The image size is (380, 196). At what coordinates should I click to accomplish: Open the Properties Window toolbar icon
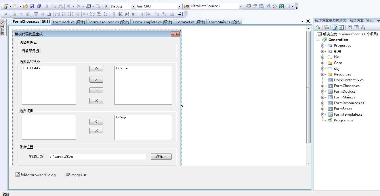tap(255, 6)
